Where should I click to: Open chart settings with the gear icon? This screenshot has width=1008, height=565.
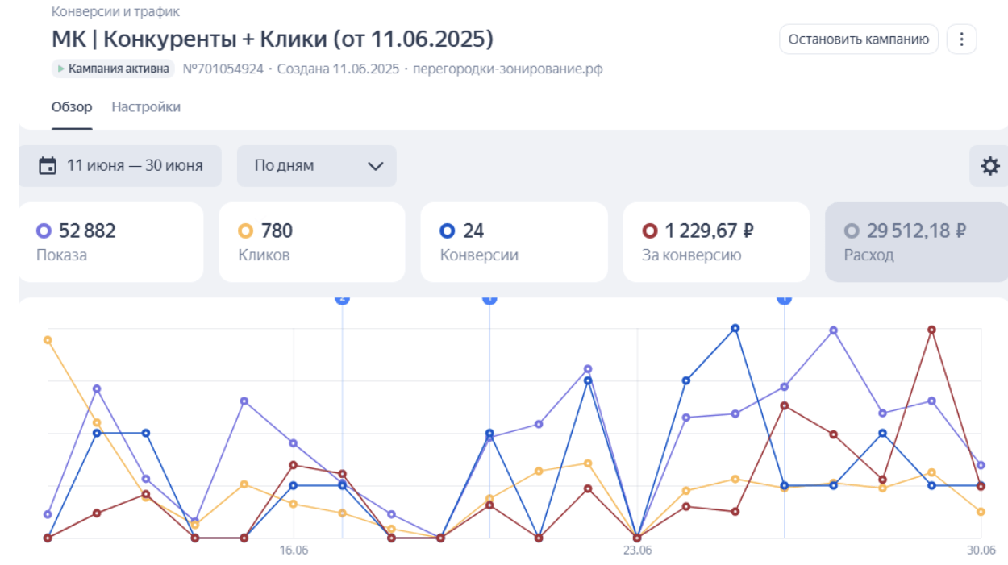[989, 166]
